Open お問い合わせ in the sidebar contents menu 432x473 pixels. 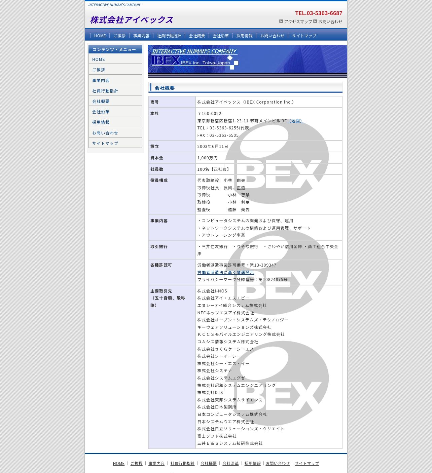click(115, 133)
